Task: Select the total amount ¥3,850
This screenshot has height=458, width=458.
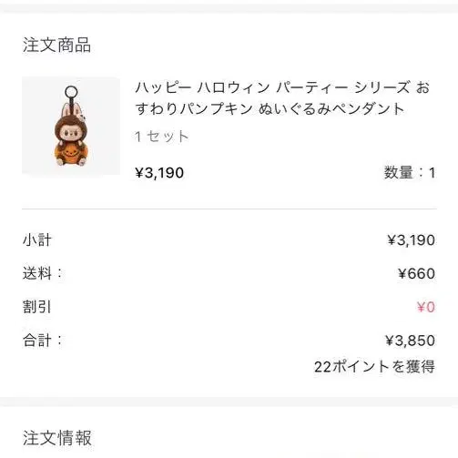Action: pos(411,341)
